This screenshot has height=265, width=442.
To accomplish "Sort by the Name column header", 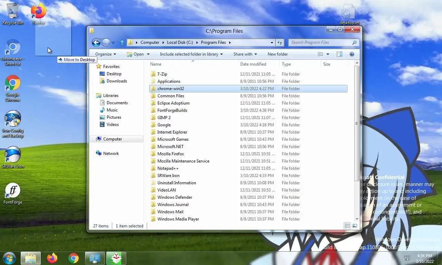I will click(x=193, y=64).
